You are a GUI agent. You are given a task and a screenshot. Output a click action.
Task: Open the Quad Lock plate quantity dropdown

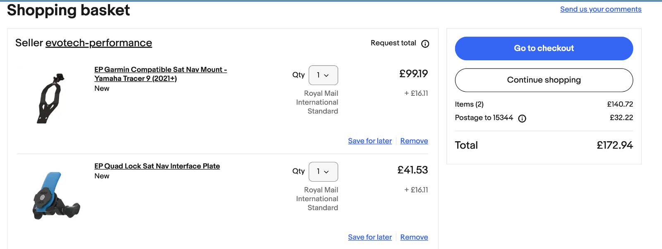click(x=323, y=172)
